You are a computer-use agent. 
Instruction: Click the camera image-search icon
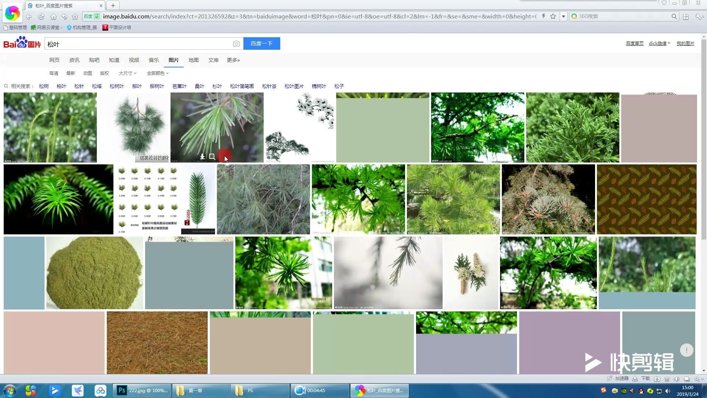tap(236, 44)
